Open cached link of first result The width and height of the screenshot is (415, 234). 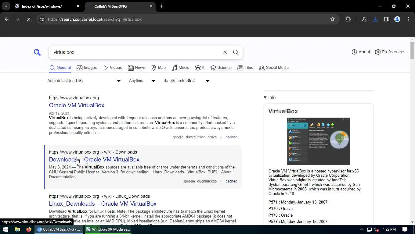(x=231, y=137)
